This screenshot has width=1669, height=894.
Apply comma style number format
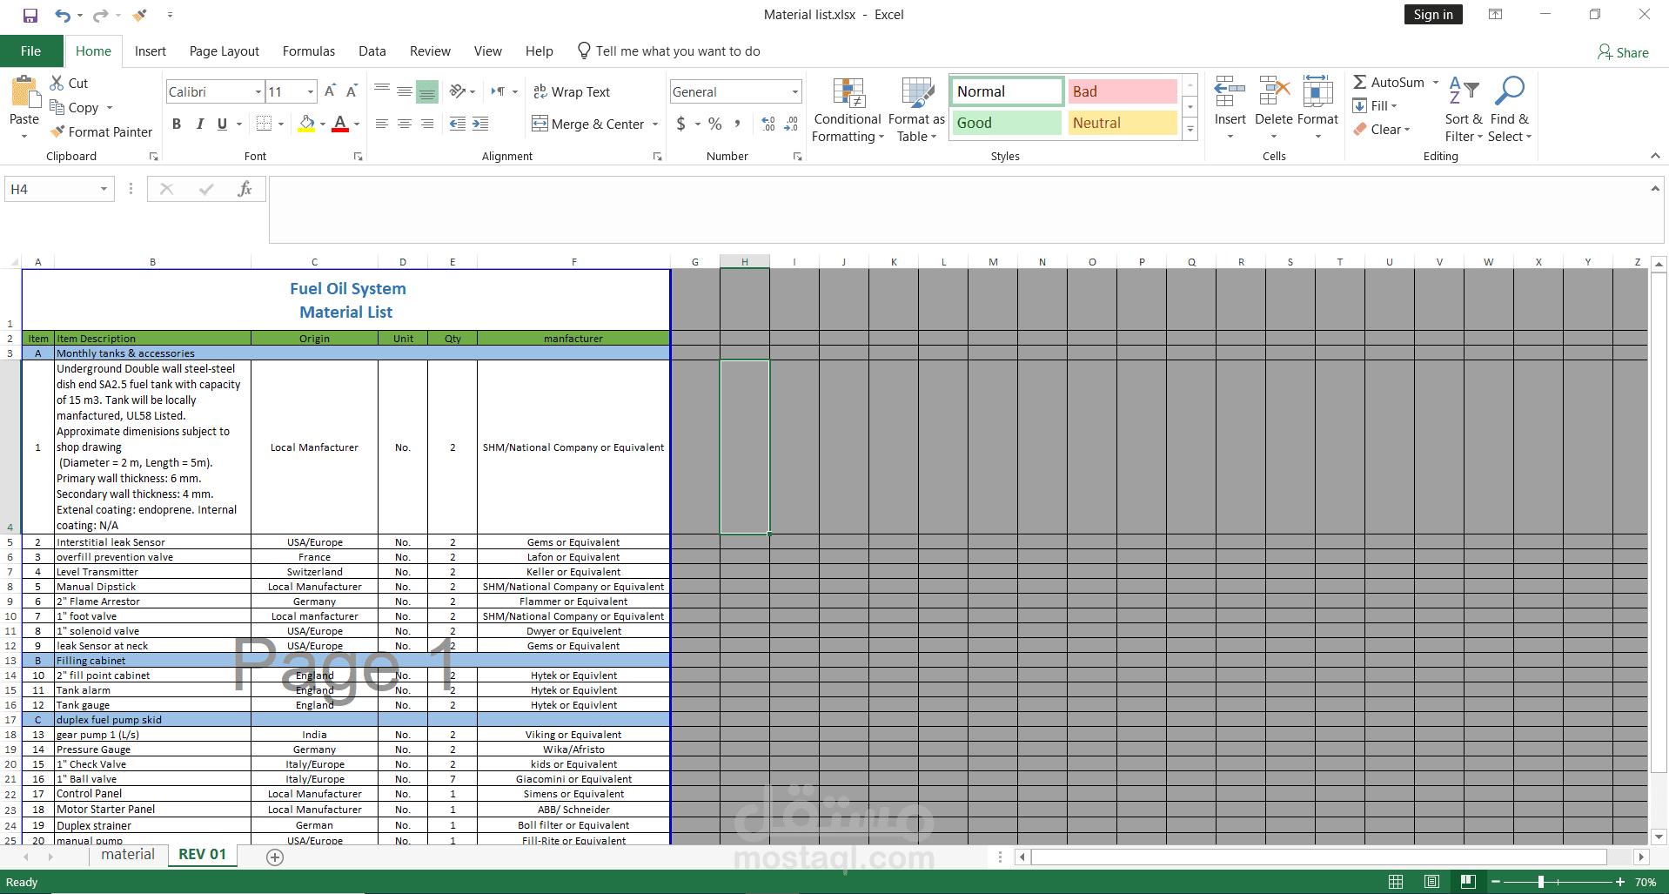(x=738, y=124)
